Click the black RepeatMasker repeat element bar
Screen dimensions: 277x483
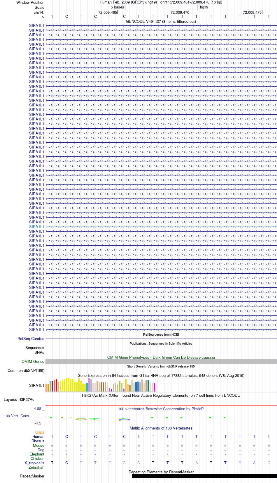204,476
